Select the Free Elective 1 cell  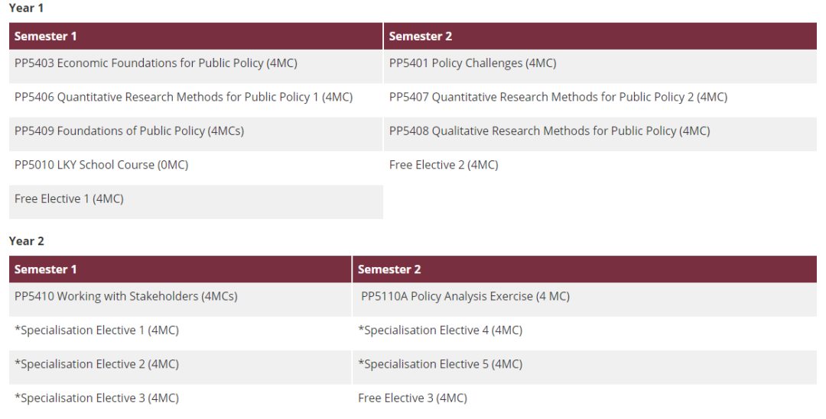click(69, 199)
